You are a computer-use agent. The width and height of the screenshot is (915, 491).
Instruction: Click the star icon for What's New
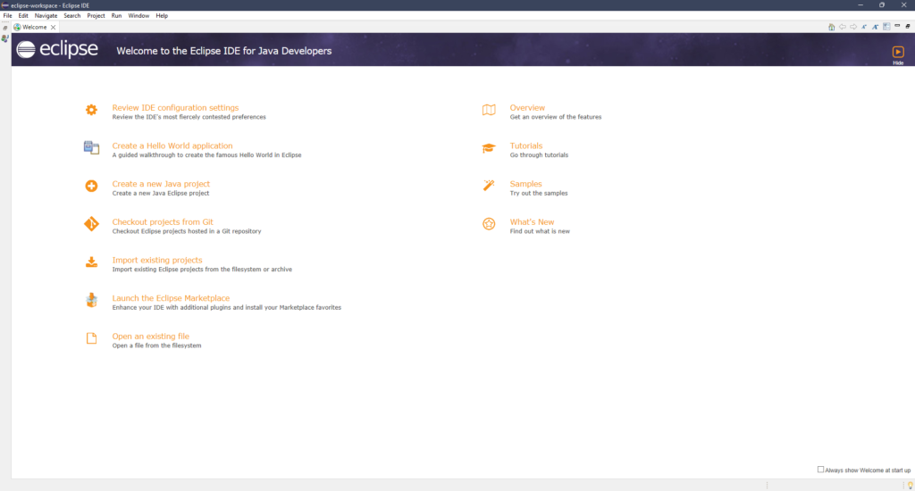pos(489,224)
